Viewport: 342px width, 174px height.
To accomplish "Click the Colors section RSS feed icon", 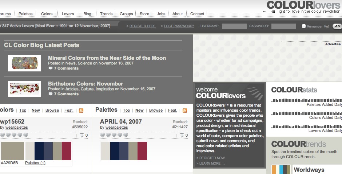I will coord(81,111).
